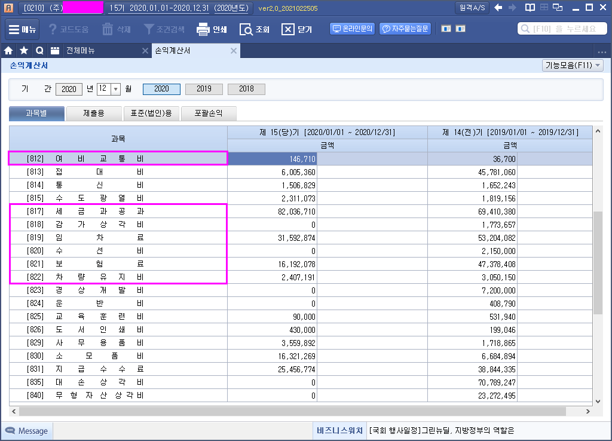Click the Q quick search icon

coord(39,50)
